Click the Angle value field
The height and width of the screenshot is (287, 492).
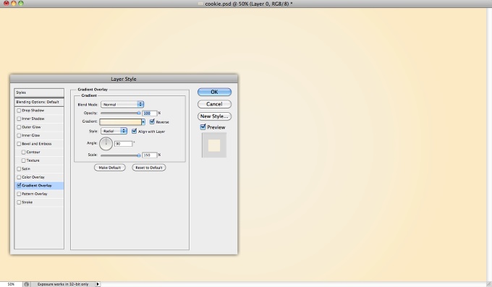(x=123, y=144)
